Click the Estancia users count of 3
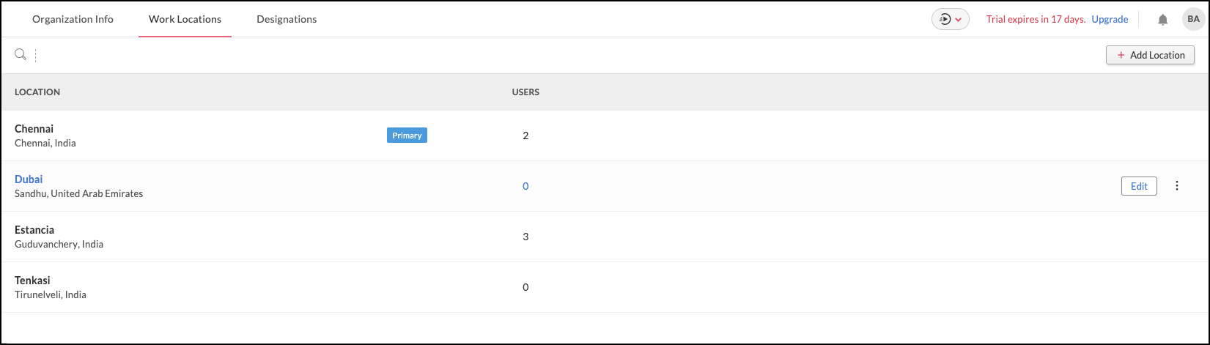This screenshot has height=345, width=1210. click(525, 237)
